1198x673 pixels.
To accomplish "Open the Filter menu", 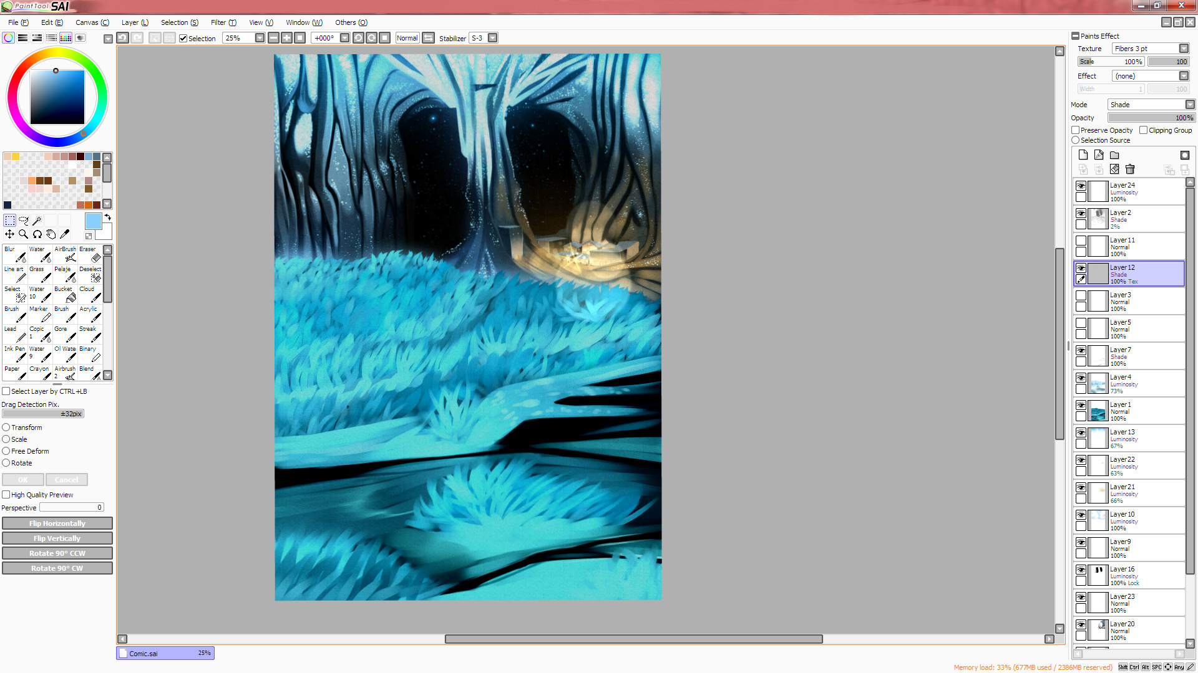I will pyautogui.click(x=223, y=22).
